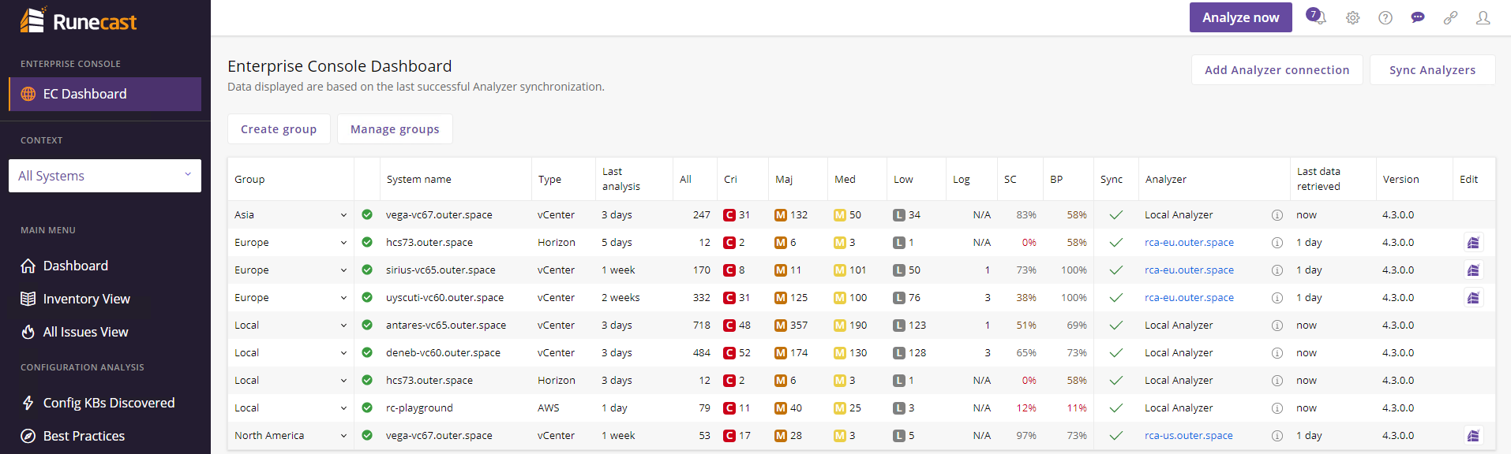The image size is (1511, 454).
Task: Click the low badge in sirius-vc65 row
Action: click(899, 270)
